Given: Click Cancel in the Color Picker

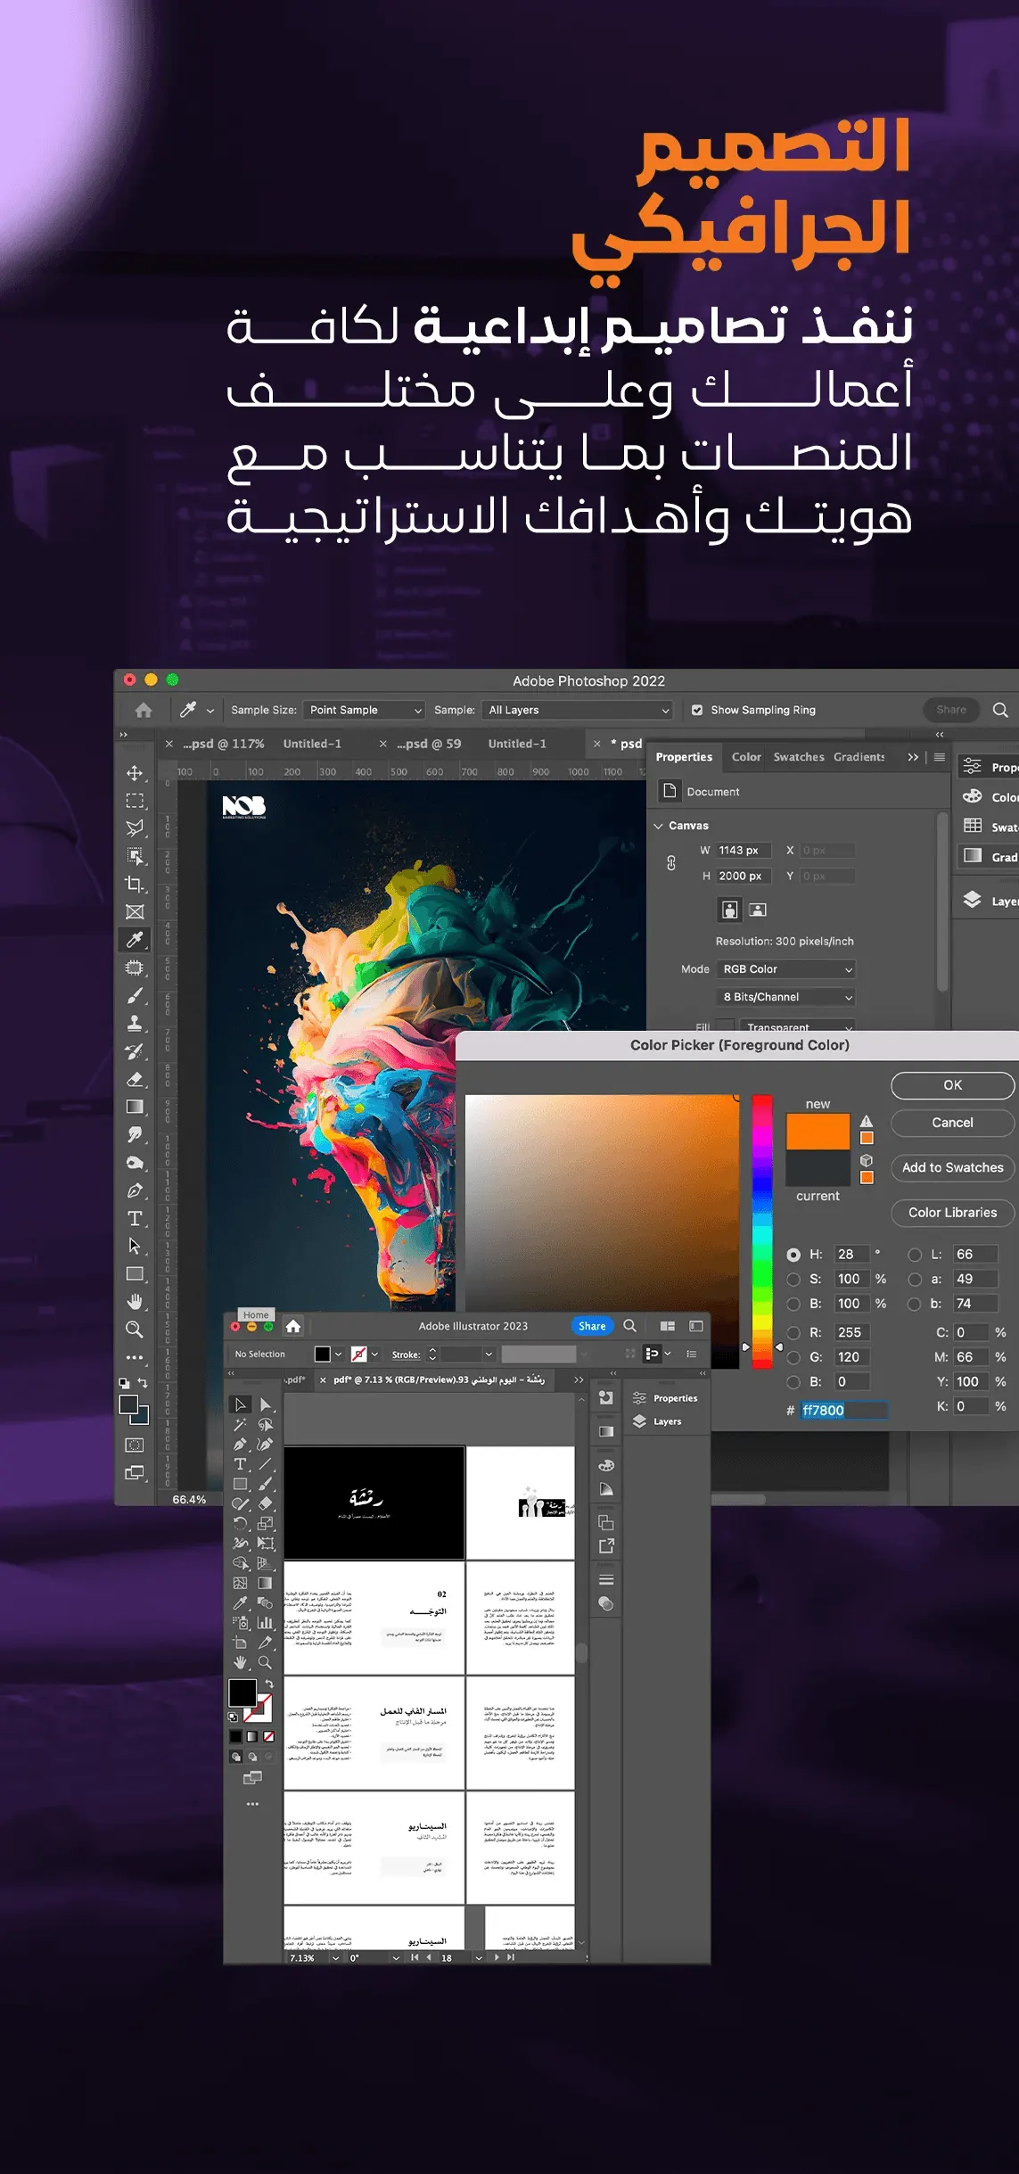Looking at the screenshot, I should point(953,1123).
